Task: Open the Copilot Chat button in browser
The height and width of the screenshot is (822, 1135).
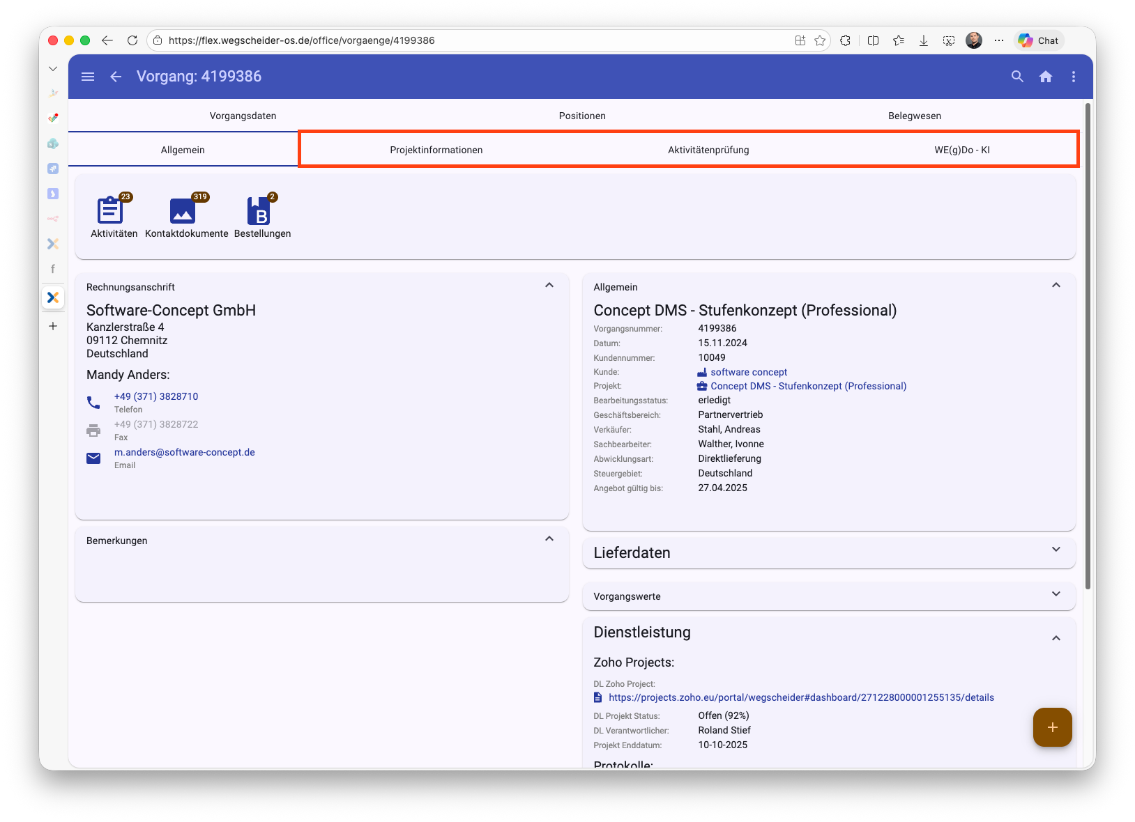Action: pos(1039,40)
